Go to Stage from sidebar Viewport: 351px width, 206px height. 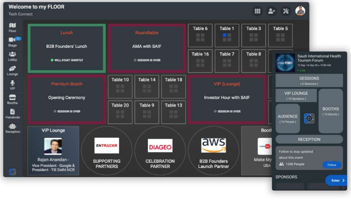12,42
